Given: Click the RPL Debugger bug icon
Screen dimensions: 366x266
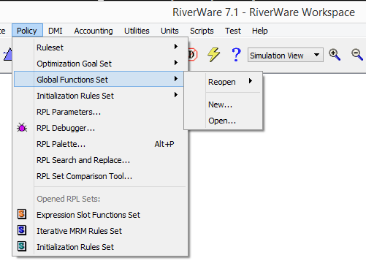Looking at the screenshot, I should coord(22,128).
